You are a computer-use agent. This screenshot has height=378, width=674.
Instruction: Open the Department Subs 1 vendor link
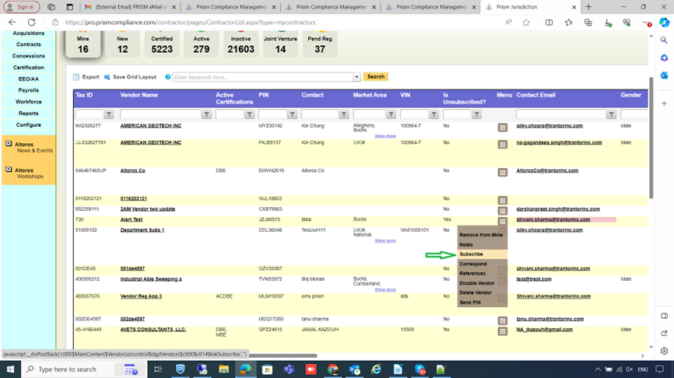(x=142, y=230)
